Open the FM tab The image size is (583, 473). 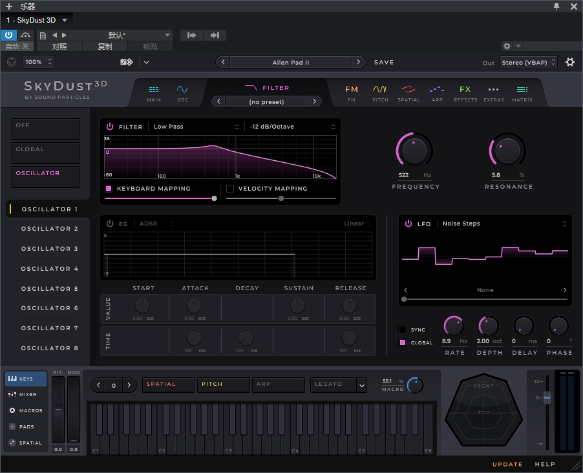coord(352,94)
